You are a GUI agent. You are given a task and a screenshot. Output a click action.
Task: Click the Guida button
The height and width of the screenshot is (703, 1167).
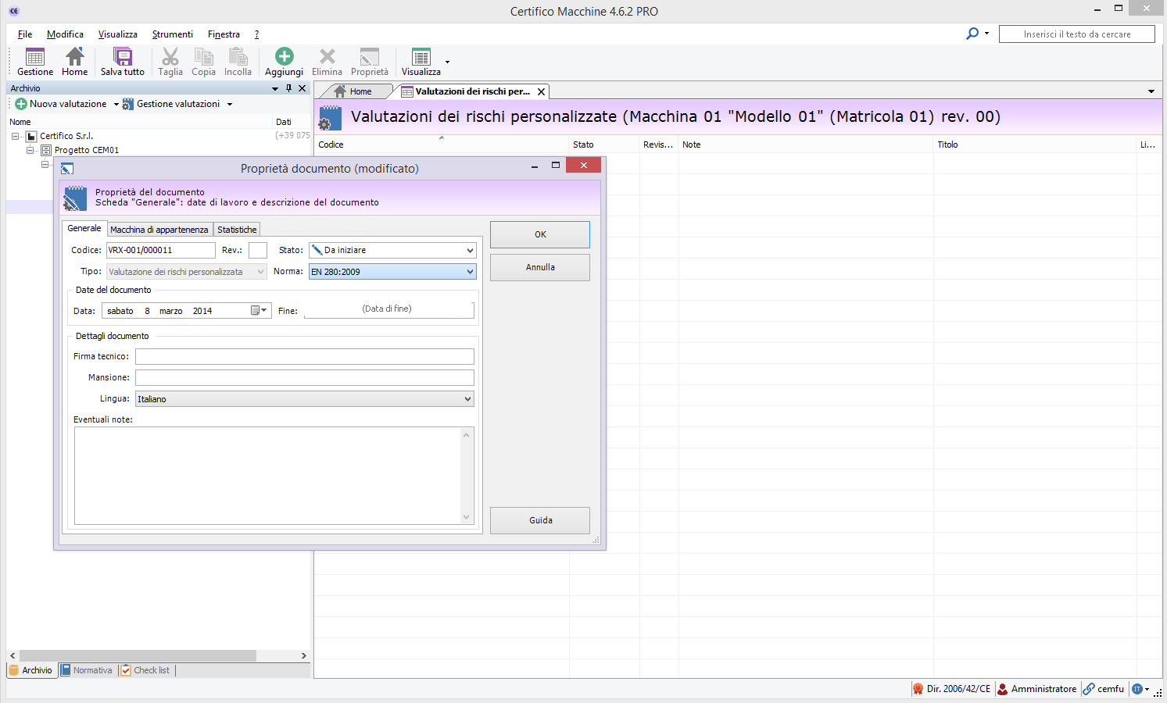click(x=540, y=520)
